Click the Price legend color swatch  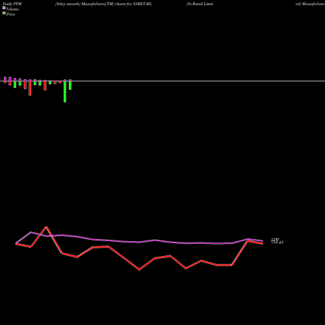coord(4,13)
